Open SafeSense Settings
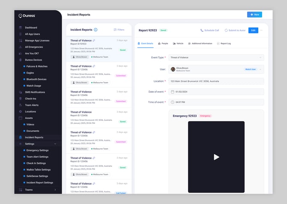 37,176
